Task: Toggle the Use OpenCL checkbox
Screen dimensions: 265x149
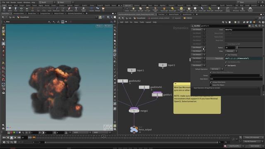Action: (226, 65)
